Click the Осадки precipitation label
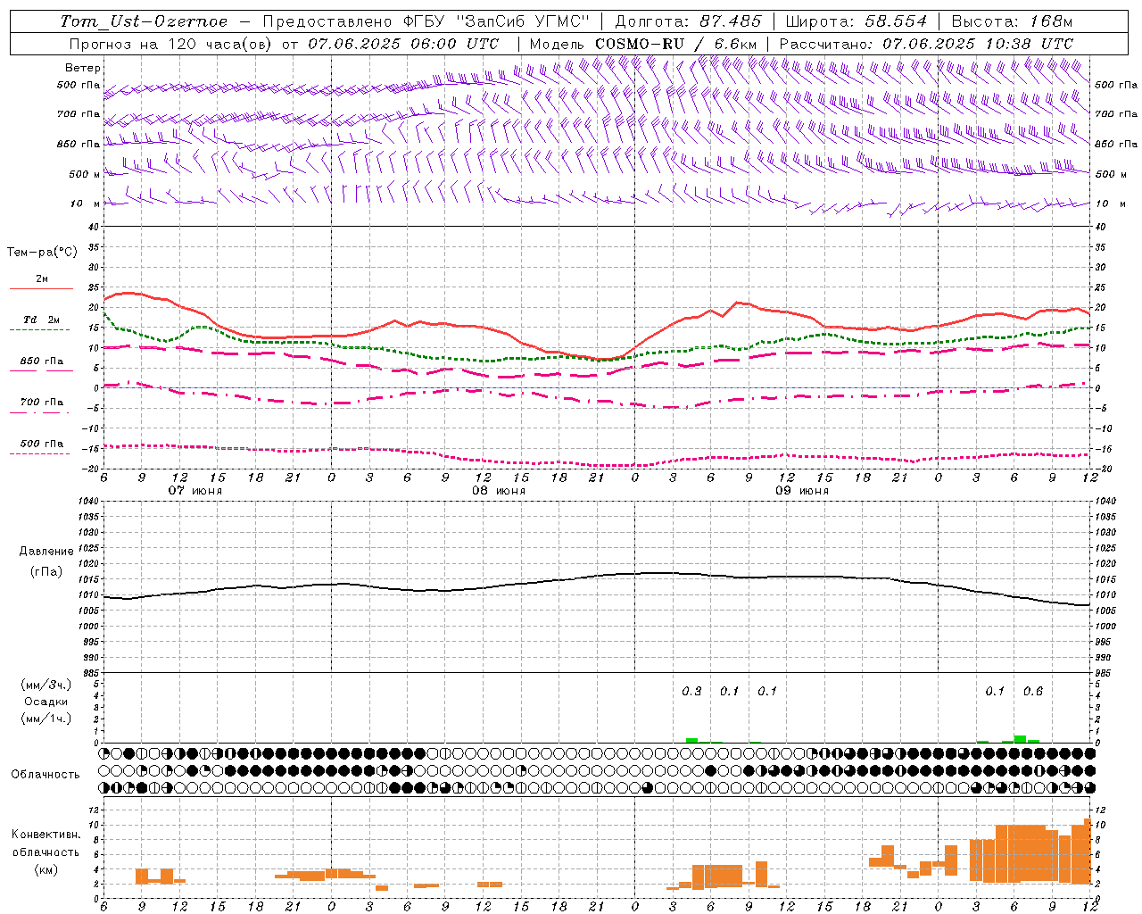This screenshot has height=914, width=1142. tap(46, 702)
